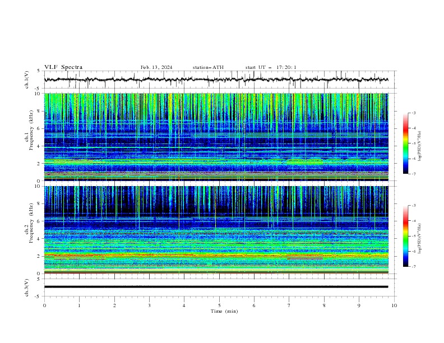This screenshot has width=444, height=343.
Task: Click the ch.3 flat waveform trace
Action: [216, 287]
